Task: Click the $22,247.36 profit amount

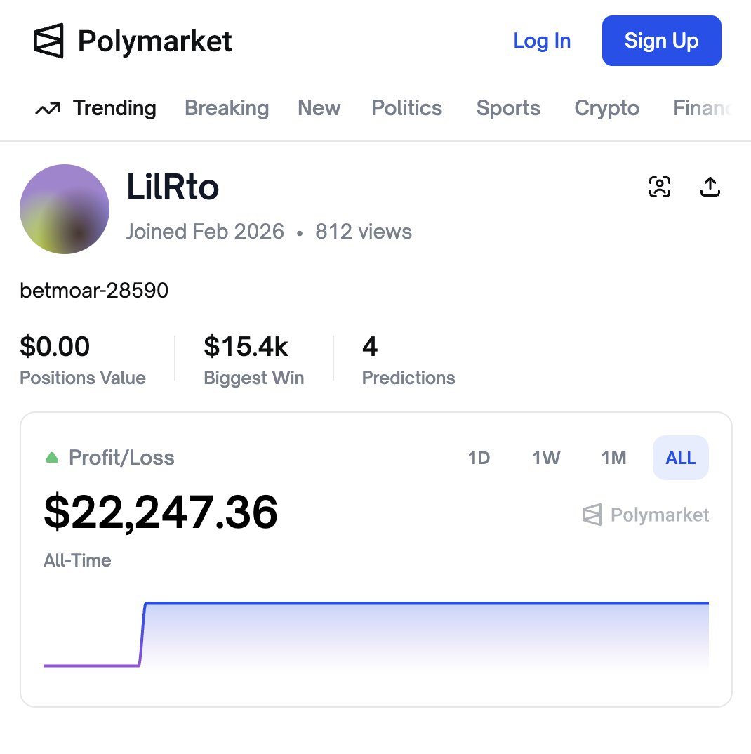Action: pyautogui.click(x=161, y=512)
